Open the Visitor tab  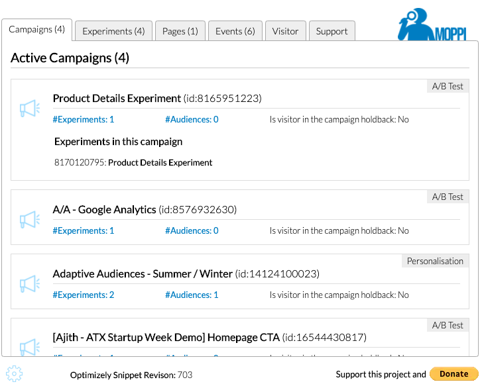[285, 31]
